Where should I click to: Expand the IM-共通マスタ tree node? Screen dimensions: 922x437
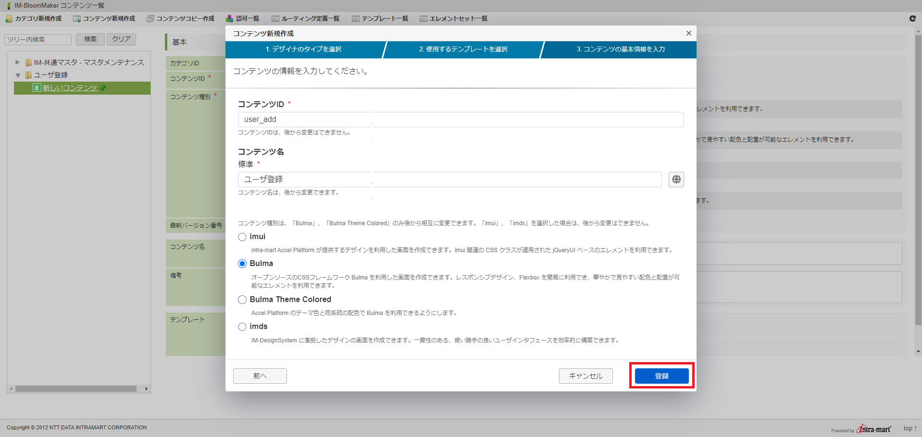(x=18, y=62)
